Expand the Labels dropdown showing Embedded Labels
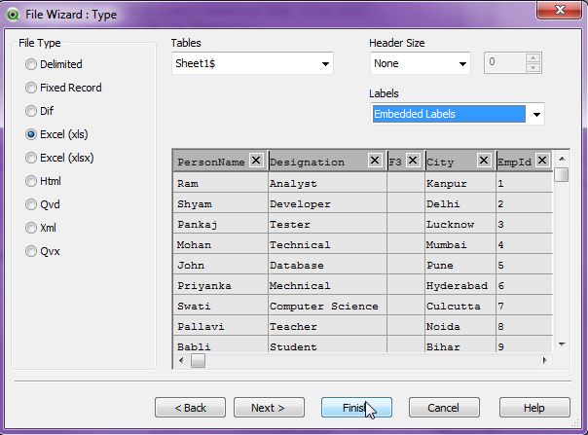 click(458, 114)
